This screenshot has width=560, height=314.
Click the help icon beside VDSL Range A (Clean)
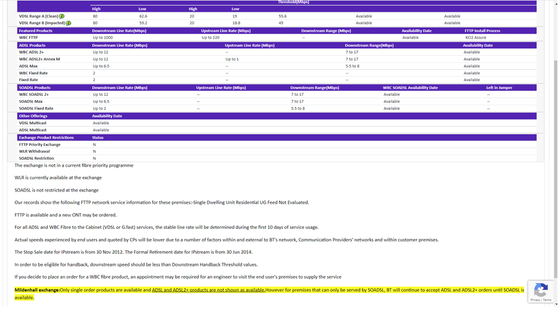point(62,16)
